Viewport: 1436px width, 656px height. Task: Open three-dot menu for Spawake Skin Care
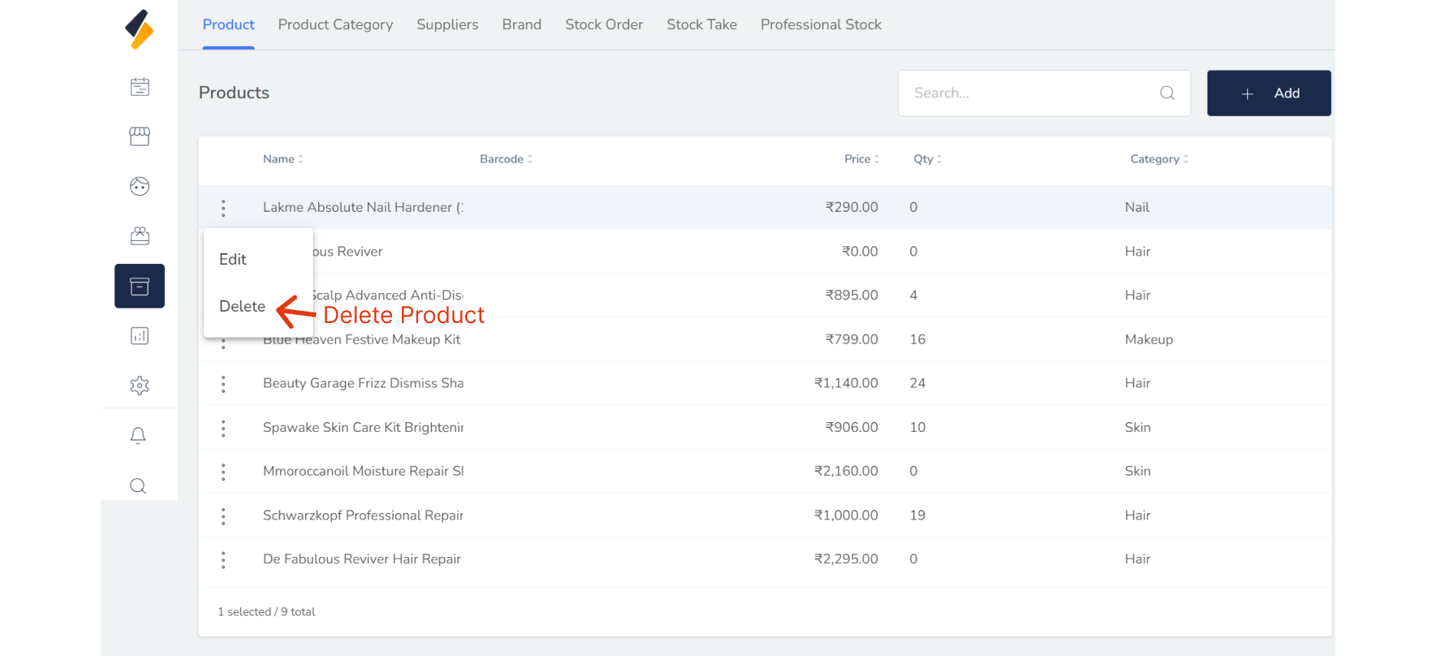click(223, 428)
